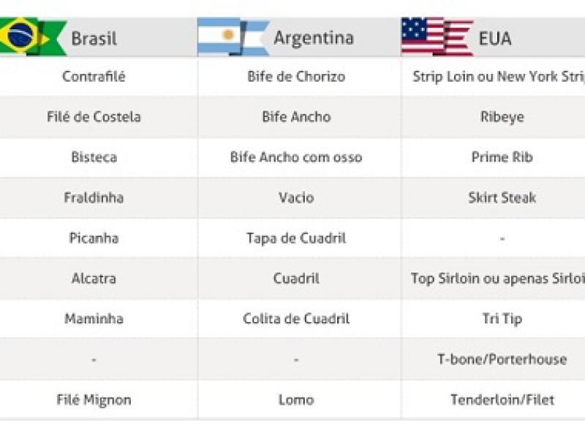
Task: Click the Fraldinha cell
Action: click(x=94, y=198)
